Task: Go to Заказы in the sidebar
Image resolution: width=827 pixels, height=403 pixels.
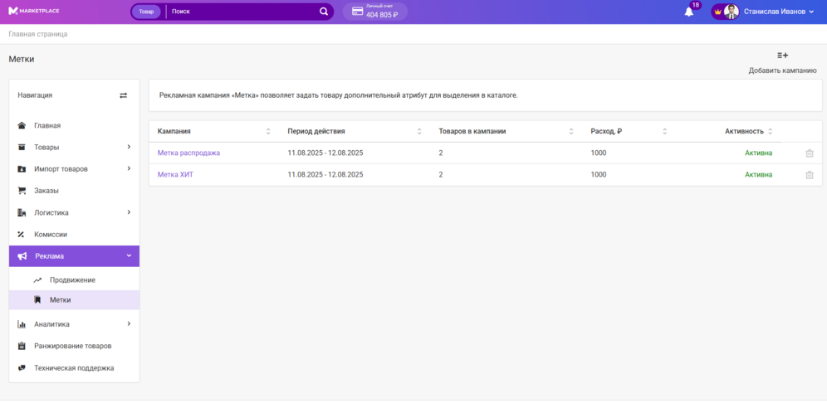Action: click(x=46, y=191)
